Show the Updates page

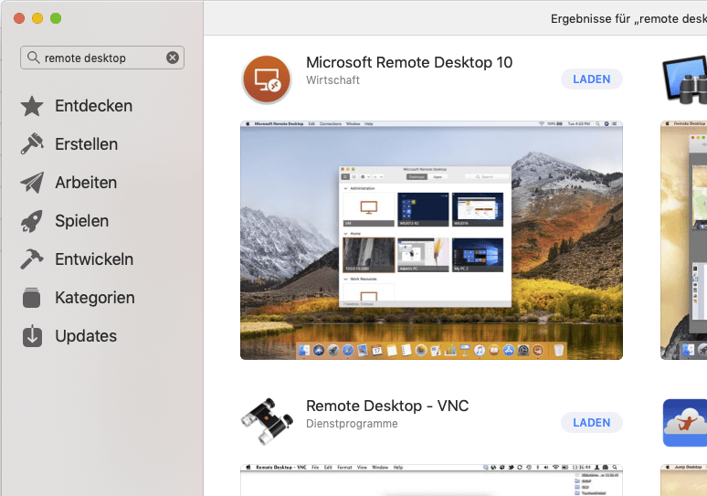point(86,336)
